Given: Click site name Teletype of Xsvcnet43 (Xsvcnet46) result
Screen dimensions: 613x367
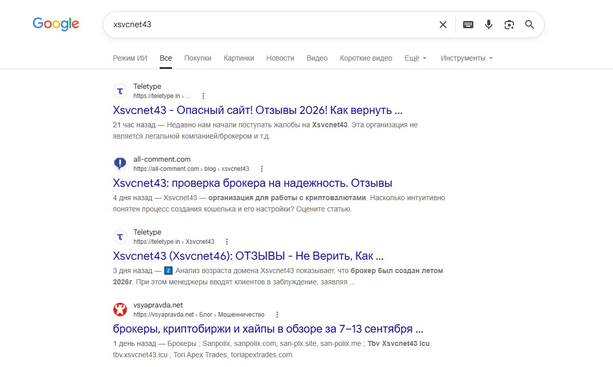Looking at the screenshot, I should (x=147, y=232).
